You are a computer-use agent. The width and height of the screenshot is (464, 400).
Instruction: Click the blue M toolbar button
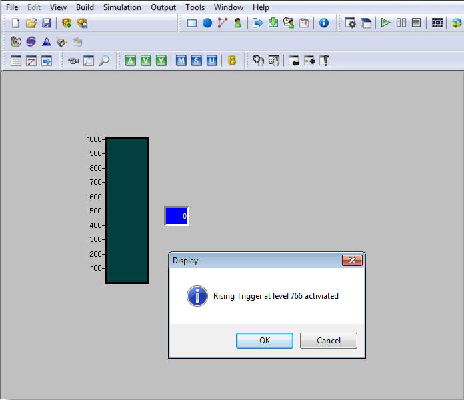point(181,61)
